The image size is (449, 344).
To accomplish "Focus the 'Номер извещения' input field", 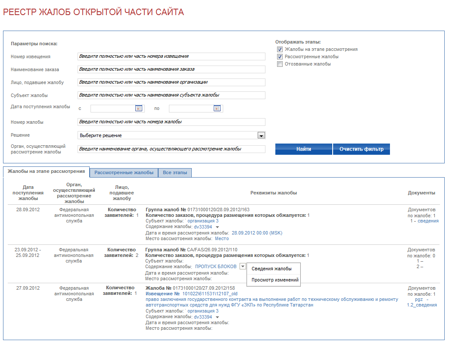I will pos(171,56).
